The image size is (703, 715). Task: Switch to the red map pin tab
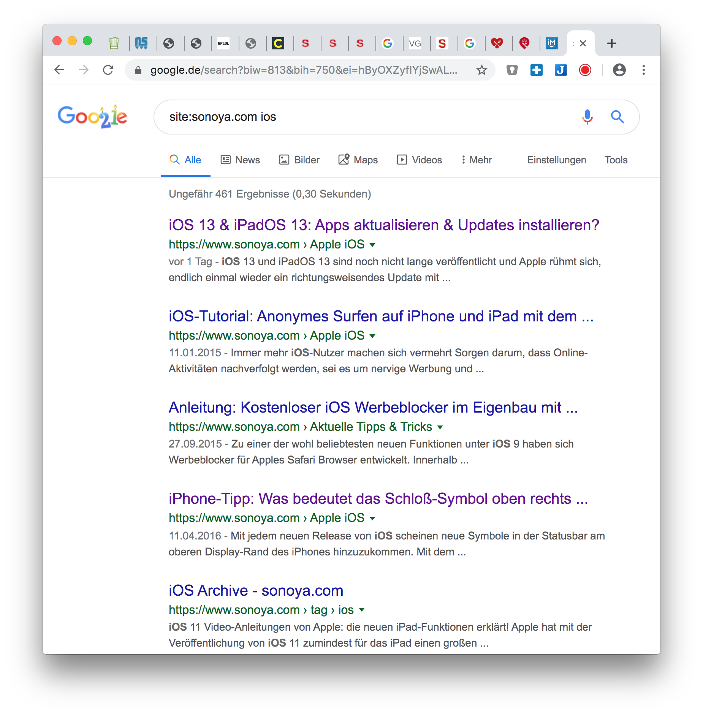coord(524,43)
